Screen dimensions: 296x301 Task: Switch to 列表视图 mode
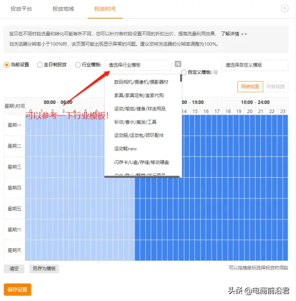coord(276,86)
